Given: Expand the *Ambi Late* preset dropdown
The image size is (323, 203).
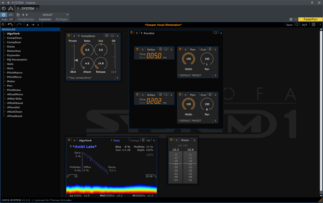Looking at the screenshot, I should [71, 147].
